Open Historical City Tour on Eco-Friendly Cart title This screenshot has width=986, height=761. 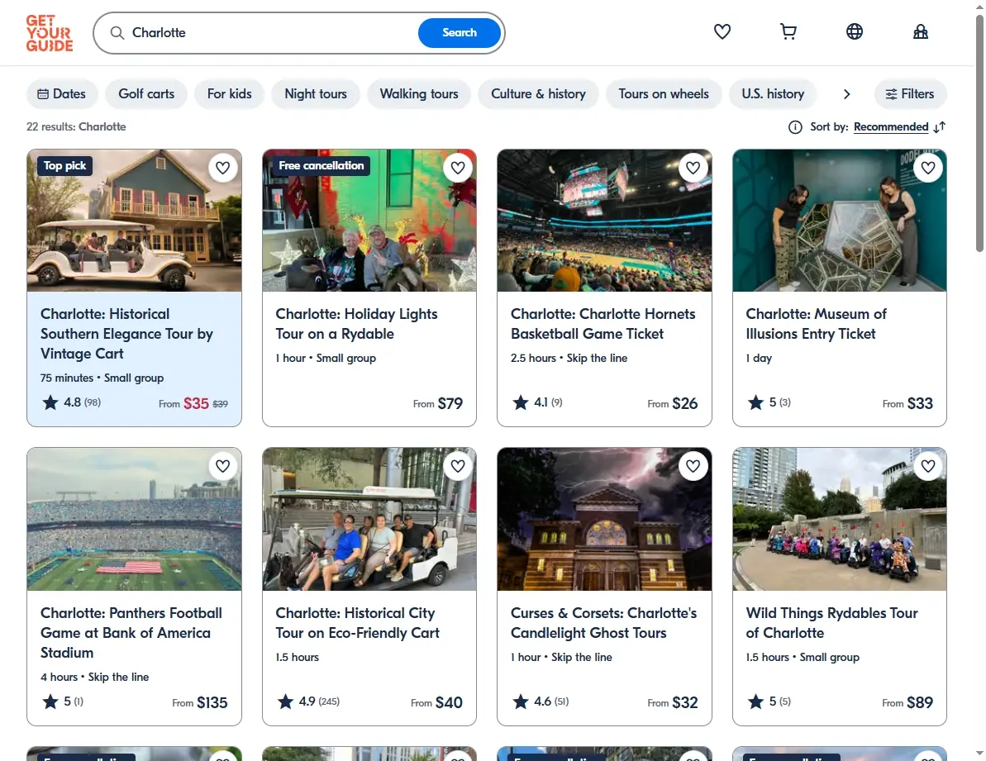(357, 623)
